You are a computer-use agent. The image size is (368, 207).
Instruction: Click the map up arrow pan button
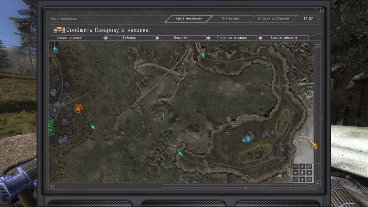coord(302,166)
